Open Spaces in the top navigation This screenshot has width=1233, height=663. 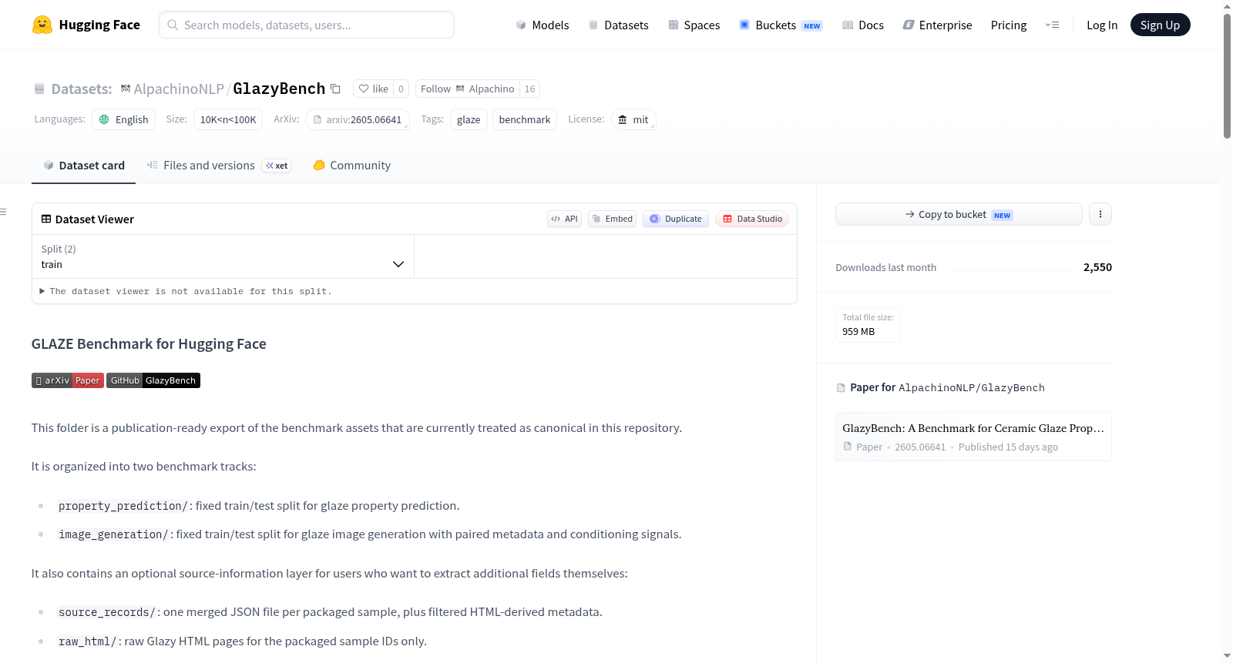pyautogui.click(x=694, y=25)
